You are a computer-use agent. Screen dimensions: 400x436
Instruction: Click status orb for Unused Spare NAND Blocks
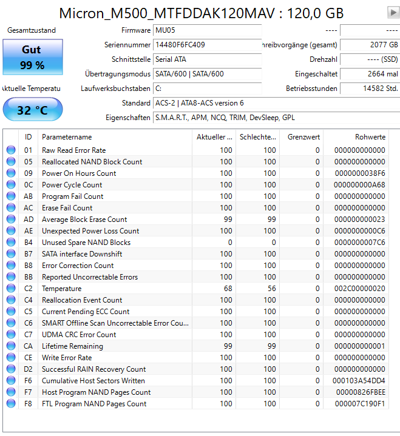(x=11, y=242)
